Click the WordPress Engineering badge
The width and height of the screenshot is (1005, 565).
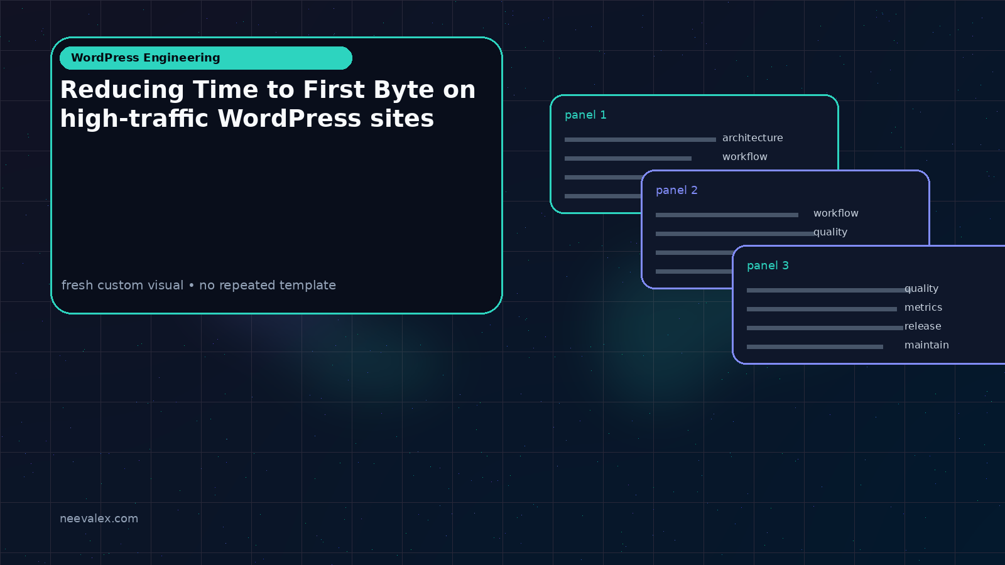206,58
